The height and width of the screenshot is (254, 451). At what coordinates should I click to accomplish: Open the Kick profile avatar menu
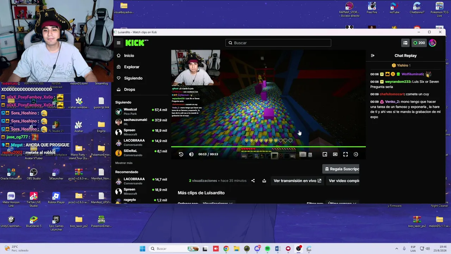(x=432, y=43)
